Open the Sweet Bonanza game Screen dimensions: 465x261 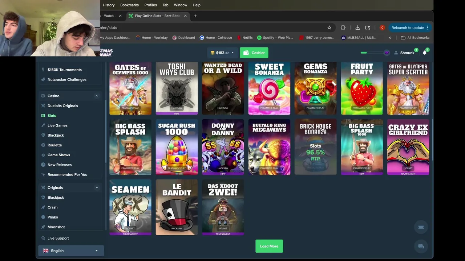pyautogui.click(x=269, y=88)
